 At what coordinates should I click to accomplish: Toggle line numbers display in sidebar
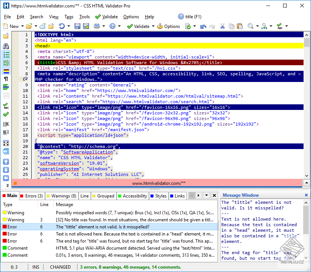coord(6,54)
